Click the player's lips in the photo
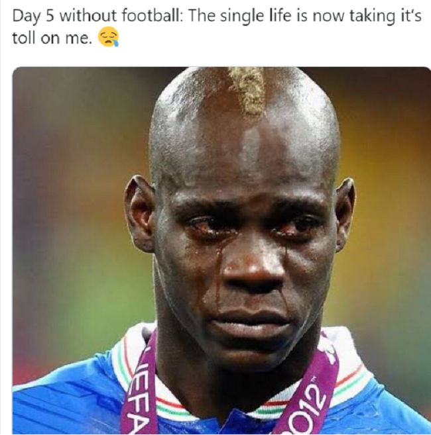Image resolution: width=431 pixels, height=435 pixels. [x=250, y=323]
